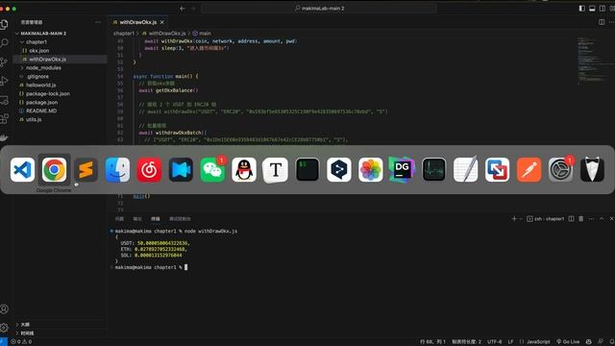Open VMware Fusion from the Dock
Screen dimensions: 615x346
click(497, 170)
